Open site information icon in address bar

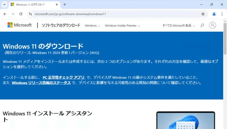30,14
